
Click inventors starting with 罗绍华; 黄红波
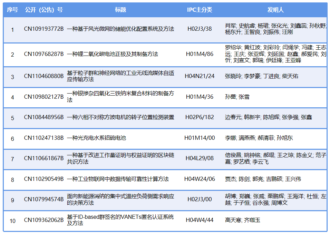[275, 54]
